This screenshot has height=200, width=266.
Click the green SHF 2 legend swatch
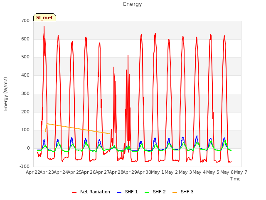(147, 192)
